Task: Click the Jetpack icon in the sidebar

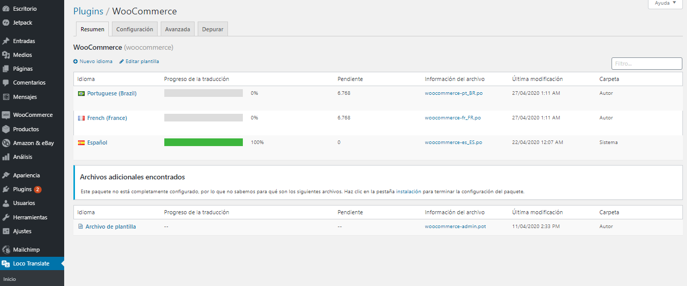Action: [6, 23]
